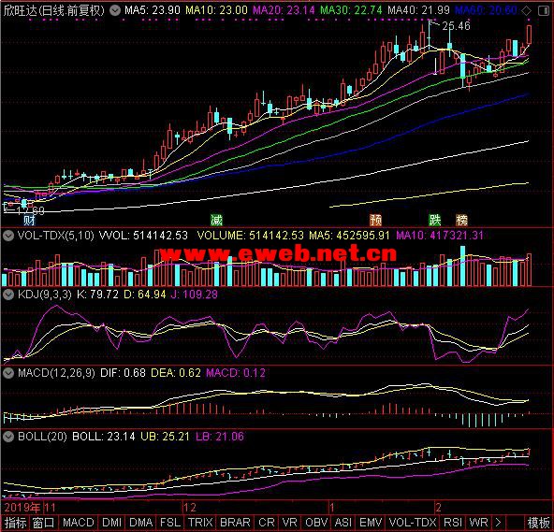
Task: Click the arrow to show more indicators
Action: point(498,523)
